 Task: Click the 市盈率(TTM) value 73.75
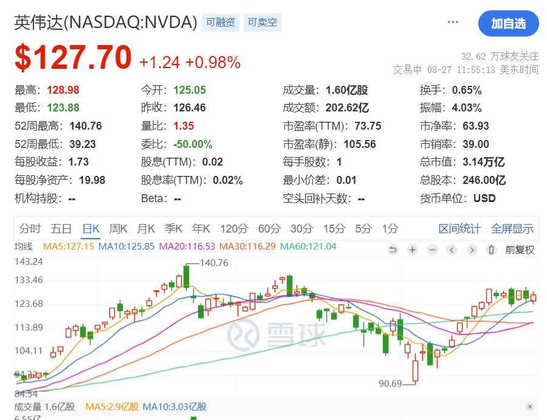pyautogui.click(x=368, y=126)
